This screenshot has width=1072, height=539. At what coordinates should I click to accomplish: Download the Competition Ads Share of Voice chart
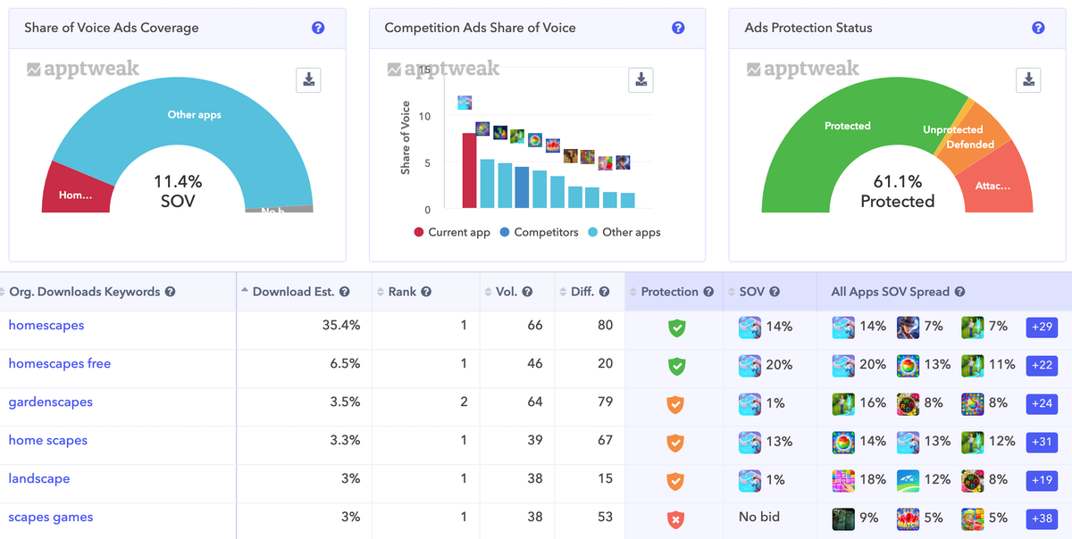[x=641, y=79]
